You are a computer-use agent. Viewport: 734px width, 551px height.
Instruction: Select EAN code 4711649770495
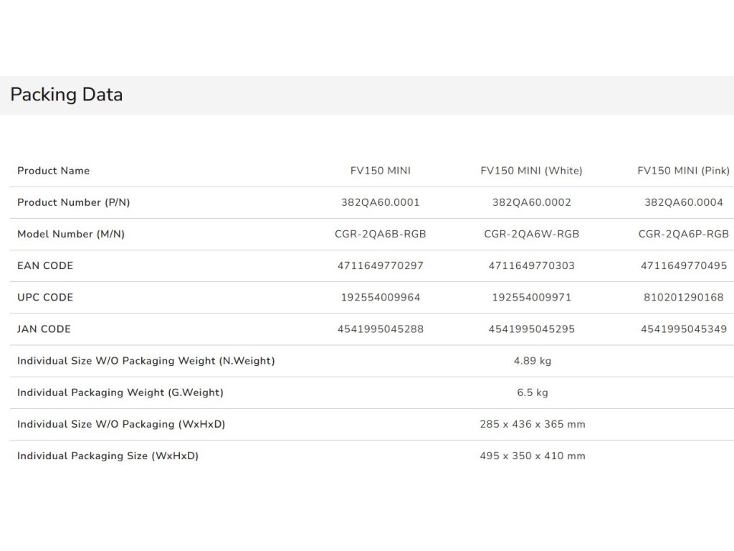click(x=683, y=265)
